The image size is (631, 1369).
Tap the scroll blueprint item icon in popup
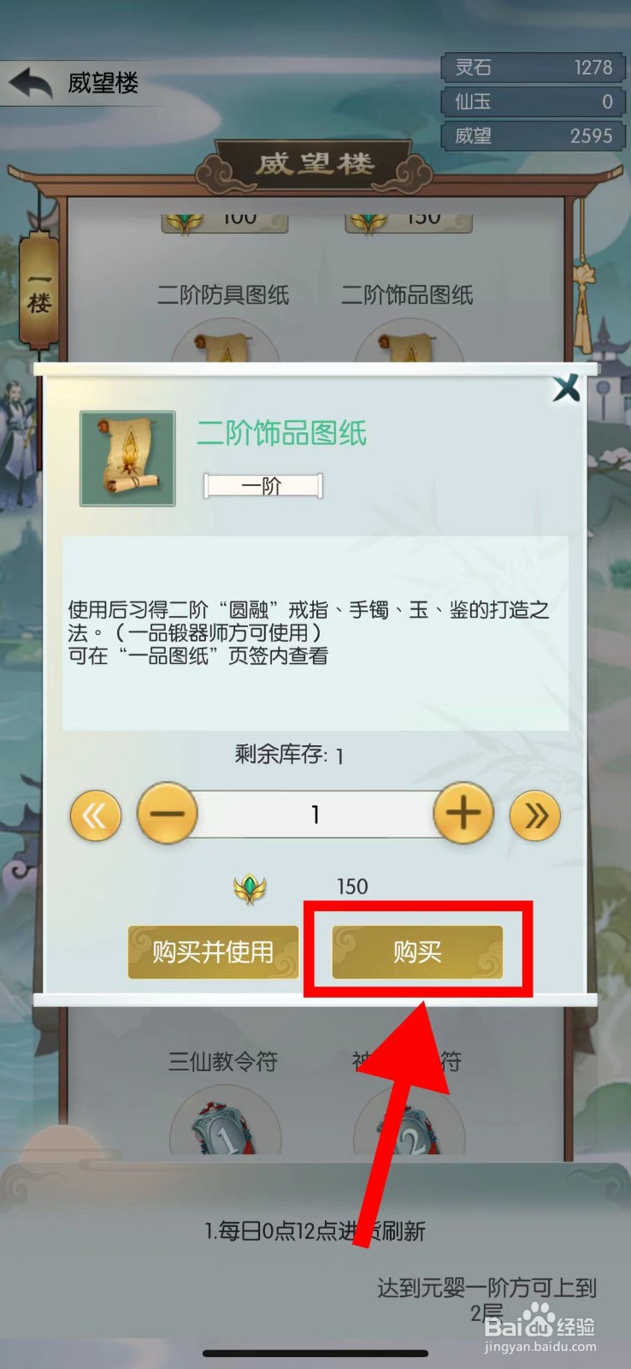tap(127, 459)
